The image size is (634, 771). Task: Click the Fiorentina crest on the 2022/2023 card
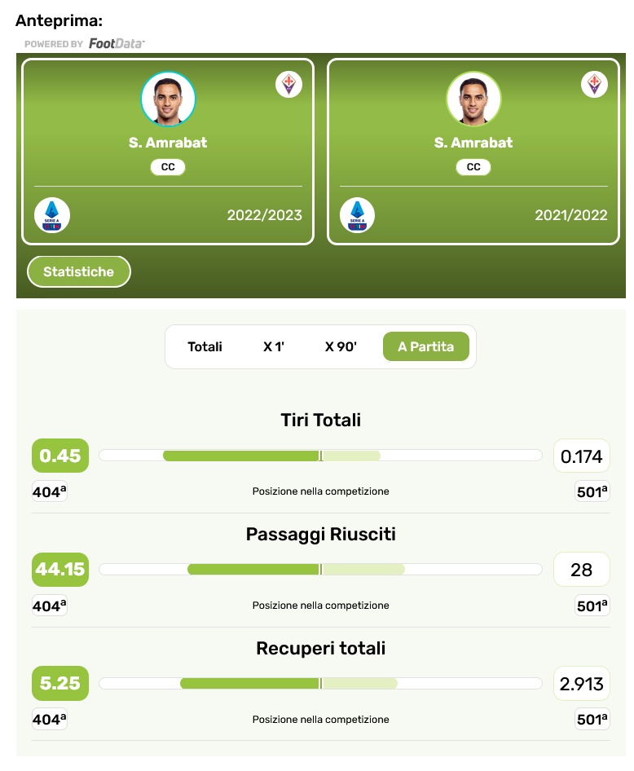point(288,84)
